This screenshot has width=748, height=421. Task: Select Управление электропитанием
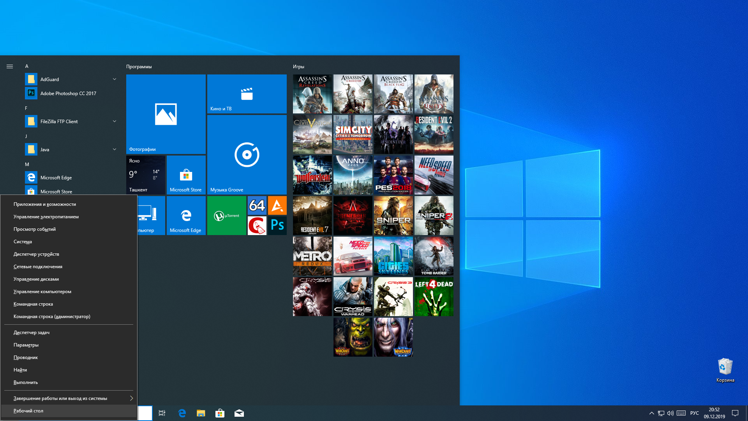(69, 217)
